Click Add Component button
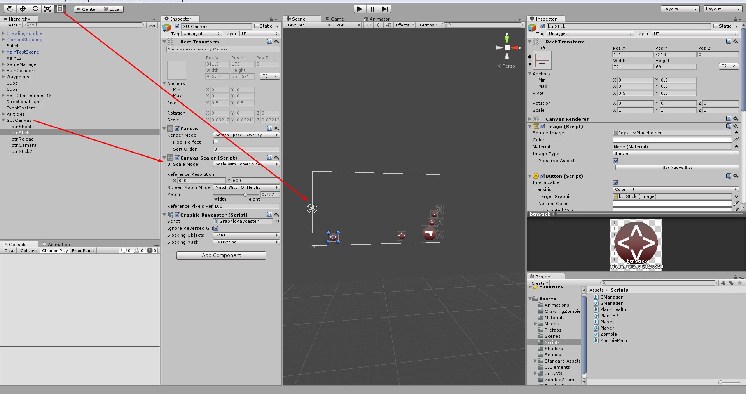 (221, 255)
